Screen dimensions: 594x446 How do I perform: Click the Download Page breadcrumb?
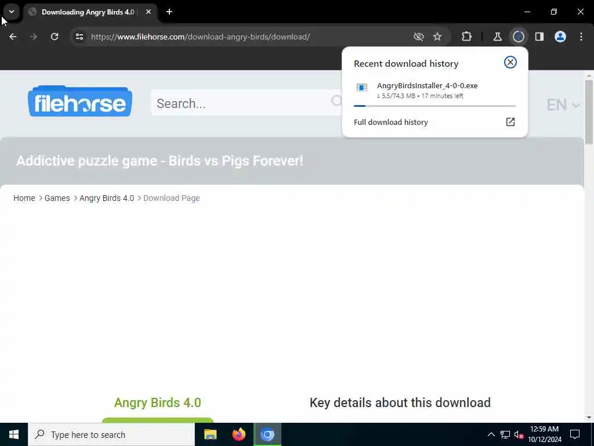coord(172,198)
